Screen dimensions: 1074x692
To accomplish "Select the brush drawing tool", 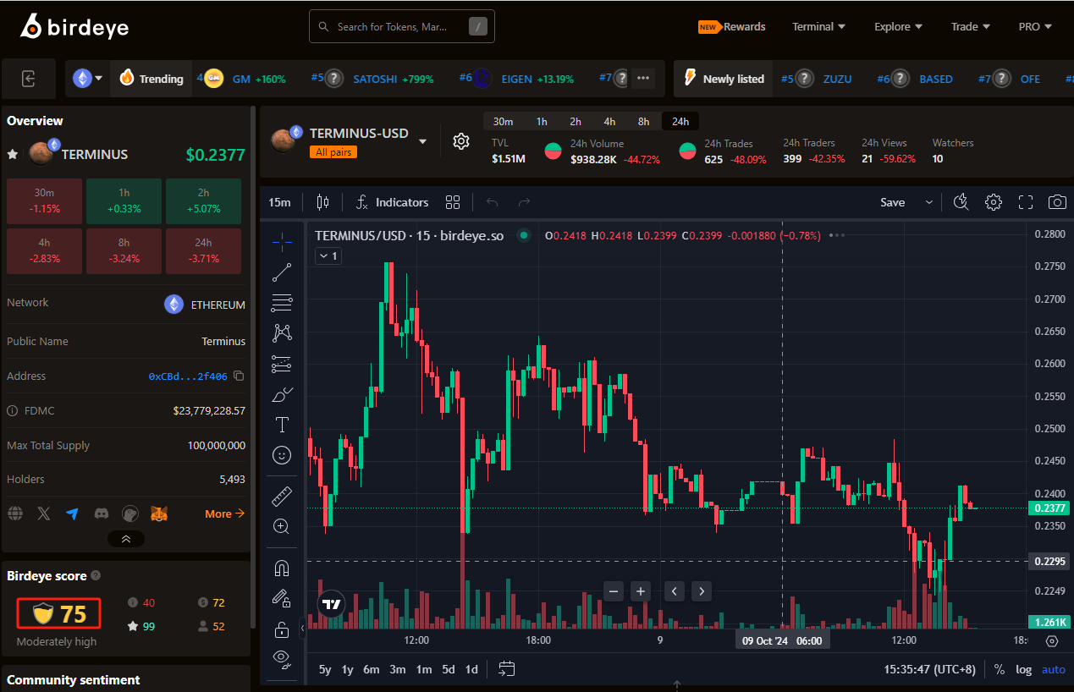I will click(282, 394).
